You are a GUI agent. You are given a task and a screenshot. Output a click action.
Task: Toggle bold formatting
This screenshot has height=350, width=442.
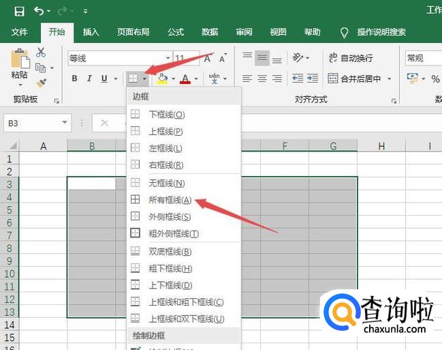pos(74,78)
